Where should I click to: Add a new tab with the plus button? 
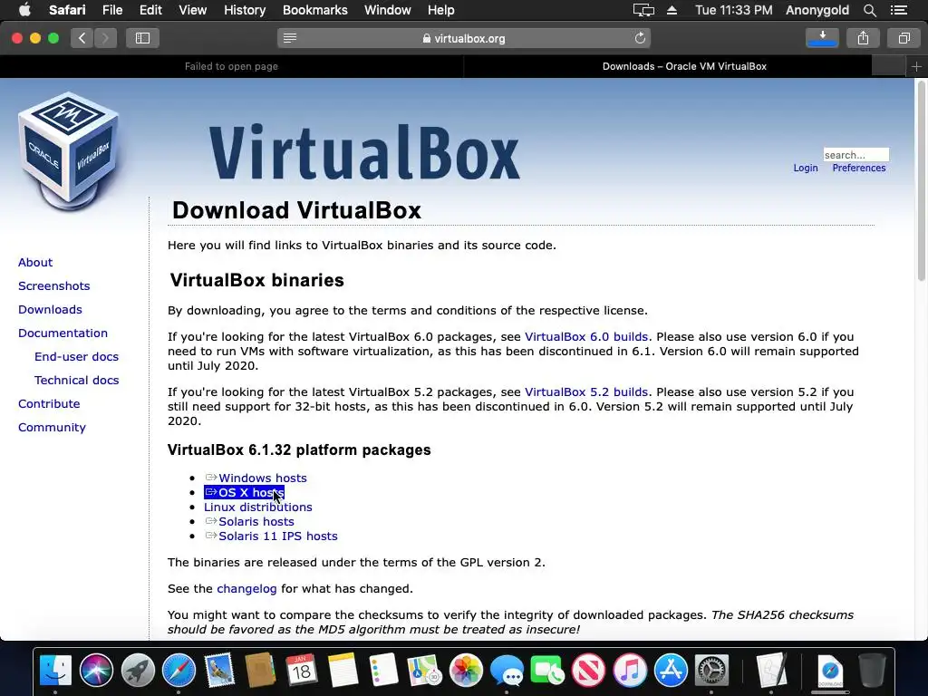click(x=916, y=66)
